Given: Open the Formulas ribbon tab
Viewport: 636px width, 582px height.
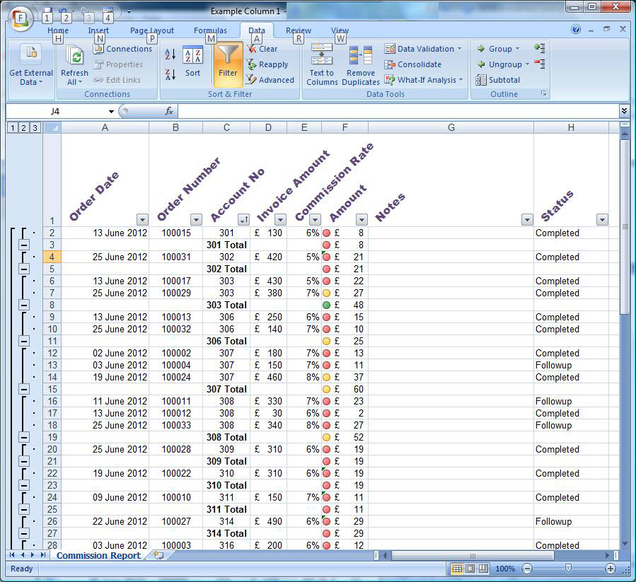Looking at the screenshot, I should pyautogui.click(x=210, y=30).
